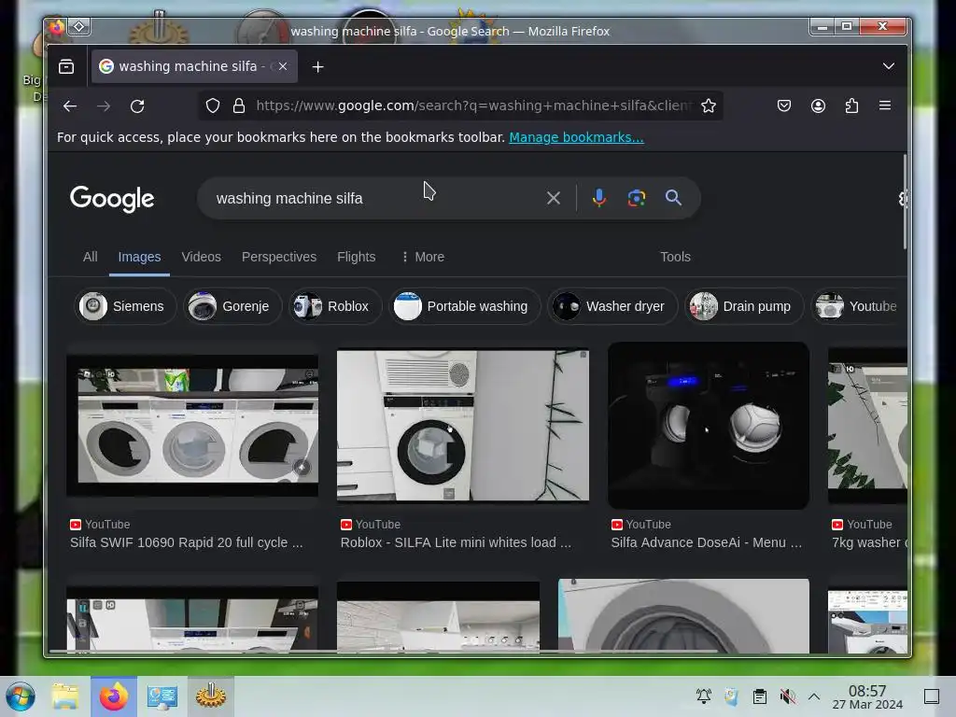
Task: Save page to Pocket
Action: click(784, 106)
